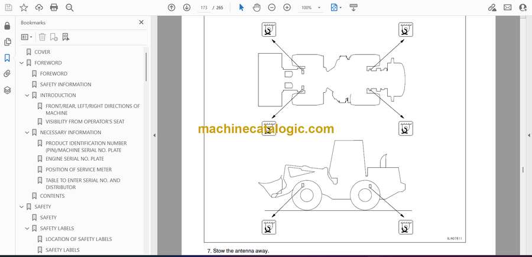Open the Page Thumbnails panel
Image resolution: width=532 pixels, height=257 pixels.
point(7,42)
